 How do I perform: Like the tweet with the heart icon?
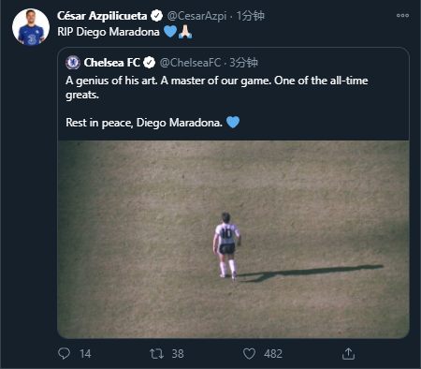(x=249, y=354)
